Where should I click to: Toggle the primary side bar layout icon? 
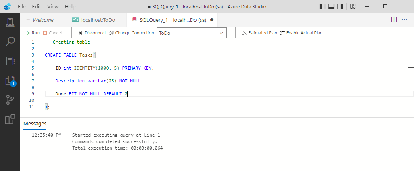(322, 6)
